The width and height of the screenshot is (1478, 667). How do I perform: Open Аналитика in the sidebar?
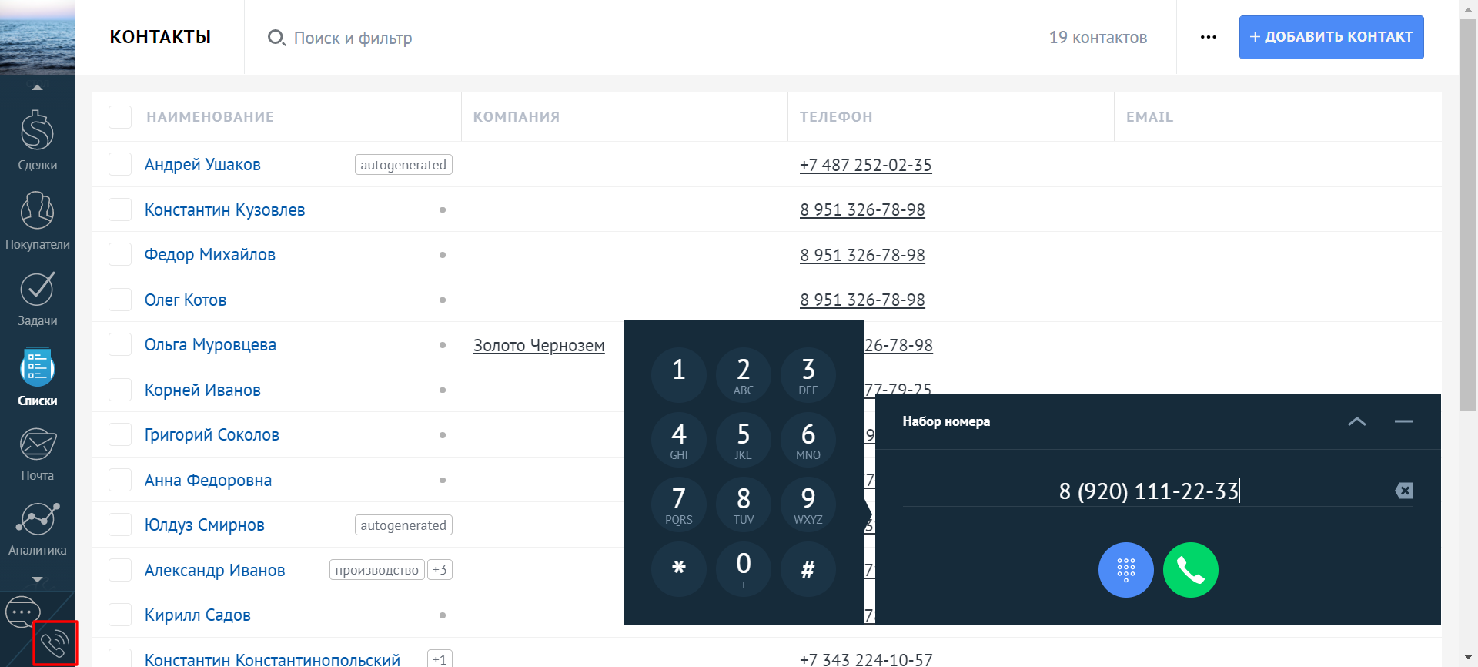pos(37,529)
